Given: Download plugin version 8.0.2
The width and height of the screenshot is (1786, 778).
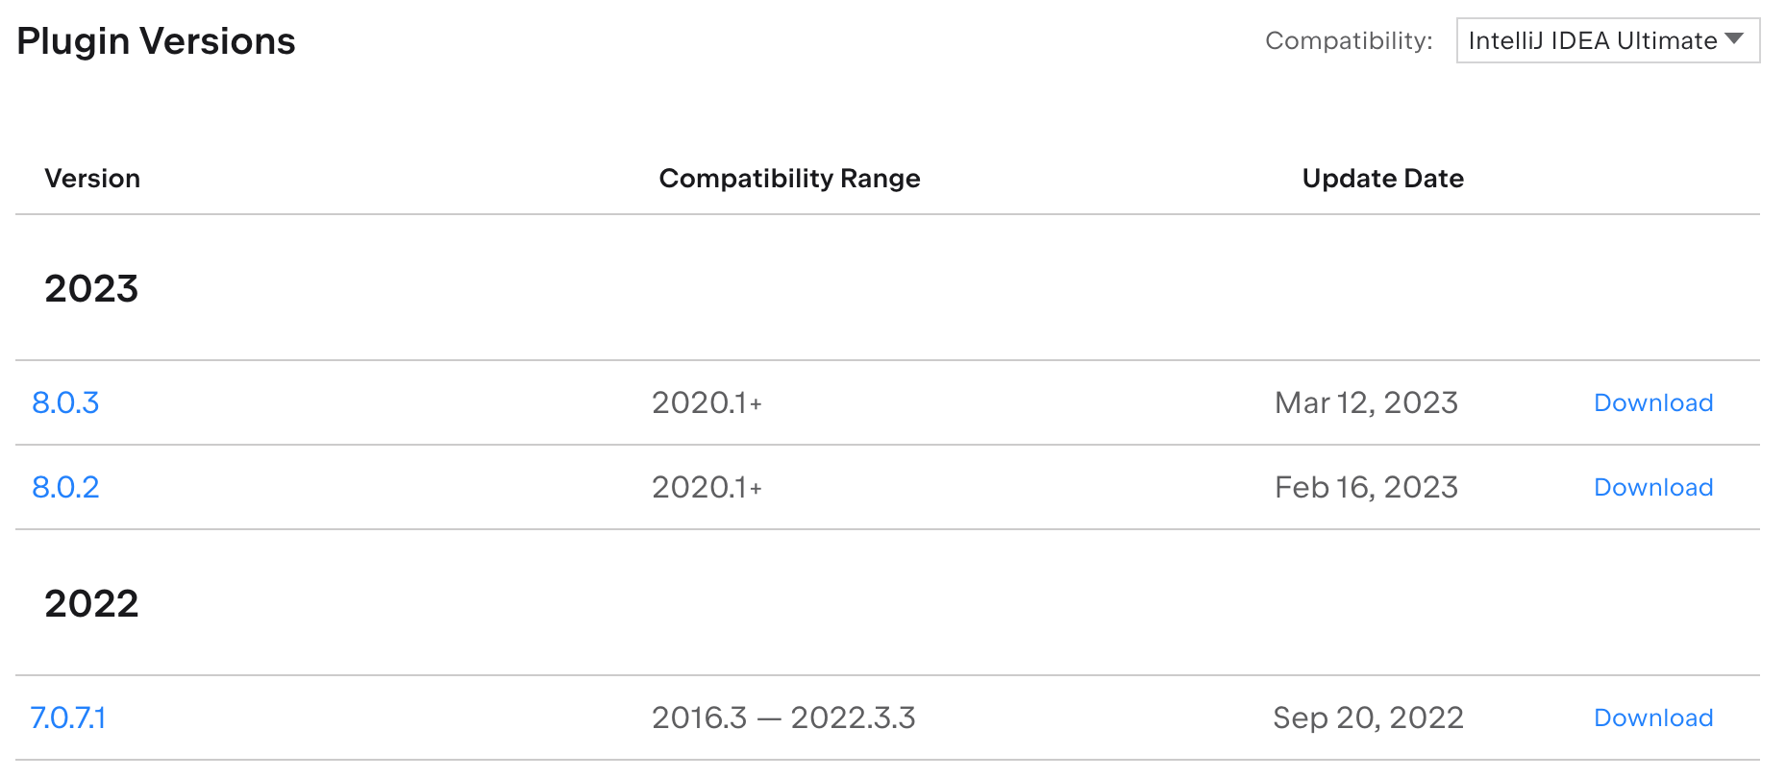Looking at the screenshot, I should point(1653,487).
